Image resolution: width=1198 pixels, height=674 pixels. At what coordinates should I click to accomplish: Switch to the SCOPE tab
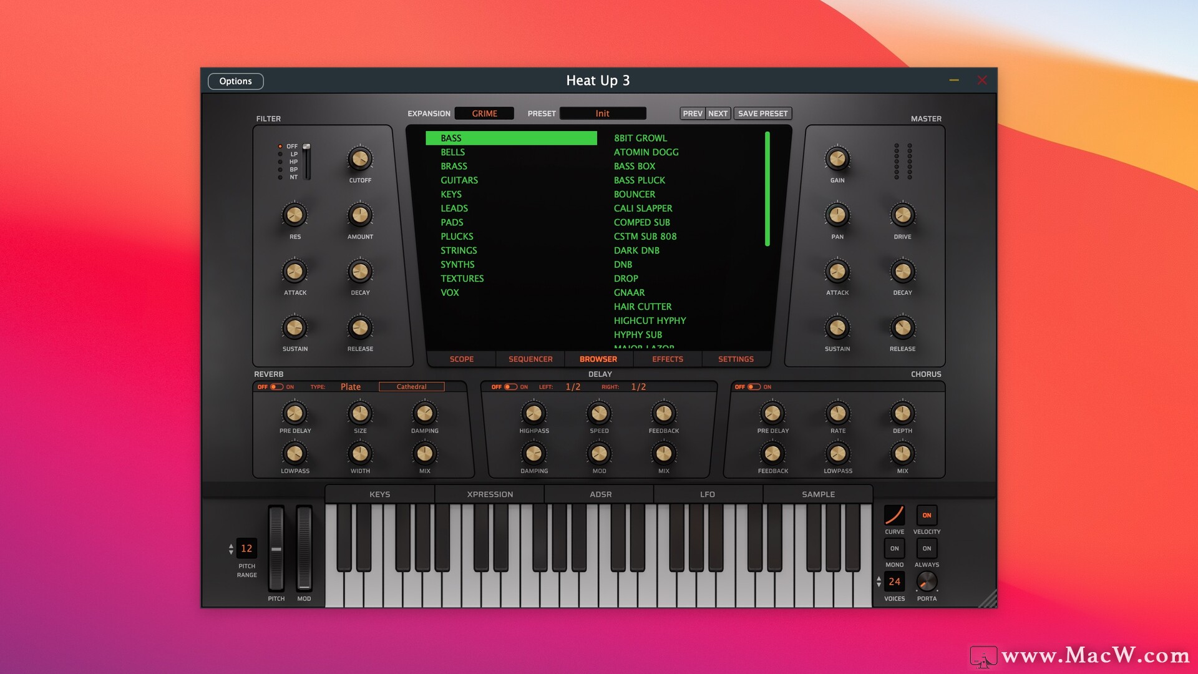click(462, 359)
